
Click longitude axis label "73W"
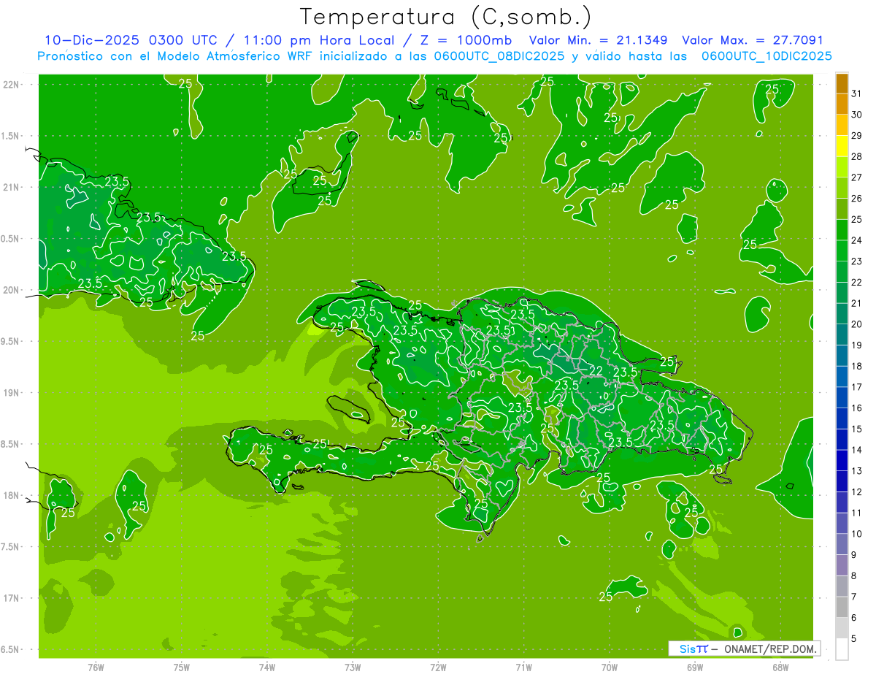[x=353, y=667]
